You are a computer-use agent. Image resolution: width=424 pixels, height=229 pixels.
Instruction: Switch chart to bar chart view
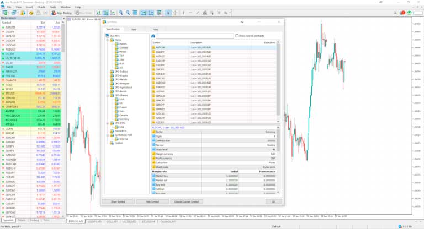[x=98, y=13]
